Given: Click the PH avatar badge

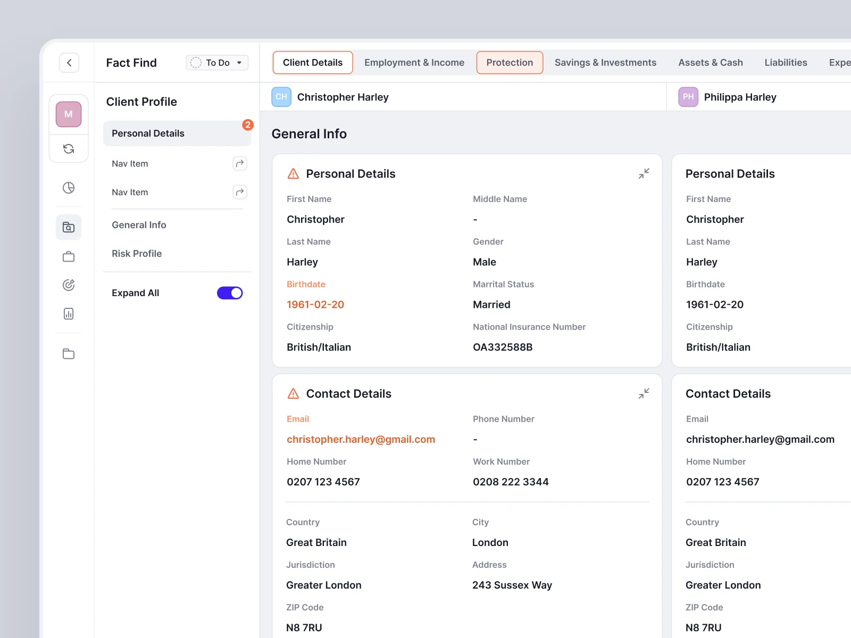Looking at the screenshot, I should pyautogui.click(x=688, y=97).
